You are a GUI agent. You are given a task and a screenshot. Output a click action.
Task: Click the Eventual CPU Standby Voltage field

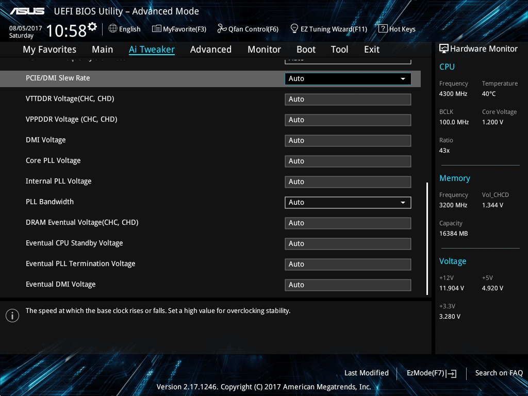click(x=348, y=244)
